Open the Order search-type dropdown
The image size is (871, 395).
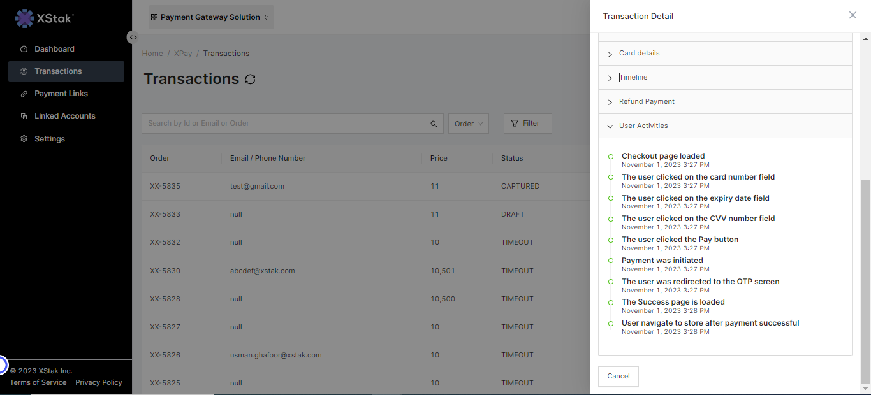[468, 124]
